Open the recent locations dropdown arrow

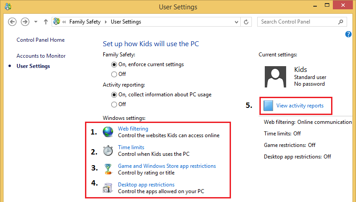coord(36,22)
